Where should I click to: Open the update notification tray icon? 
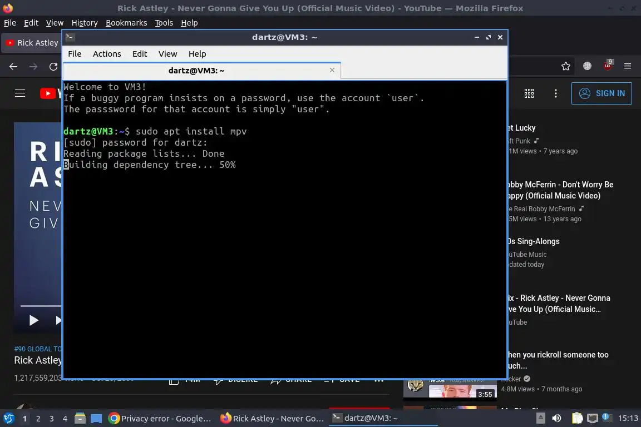click(x=607, y=417)
